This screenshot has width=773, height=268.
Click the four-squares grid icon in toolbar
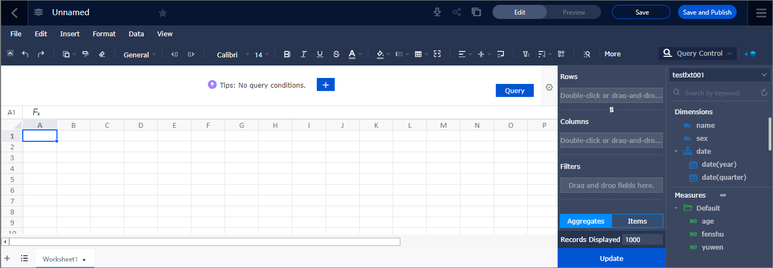[x=561, y=54]
